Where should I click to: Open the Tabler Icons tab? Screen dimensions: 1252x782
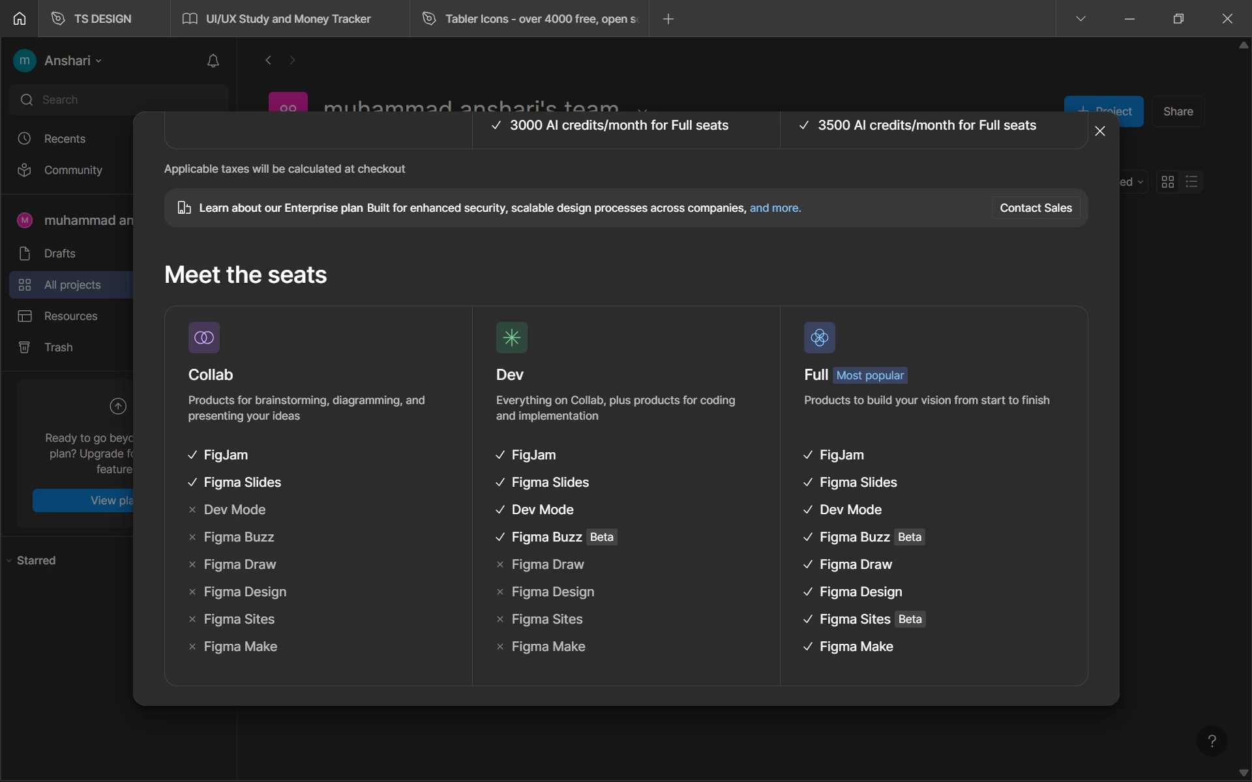[540, 19]
